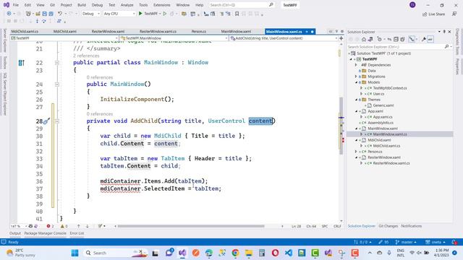Image resolution: width=463 pixels, height=260 pixels.
Task: Click the Chrome icon in the Windows taskbar
Action: click(235, 253)
